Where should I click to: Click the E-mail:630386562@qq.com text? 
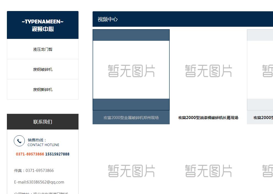point(39,182)
